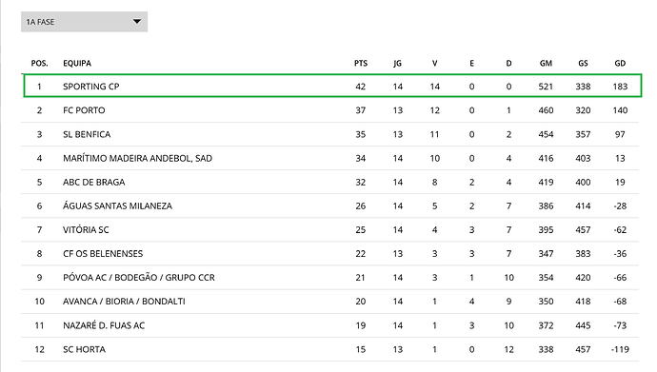Click the GD column header
657x372 pixels.
click(x=620, y=63)
